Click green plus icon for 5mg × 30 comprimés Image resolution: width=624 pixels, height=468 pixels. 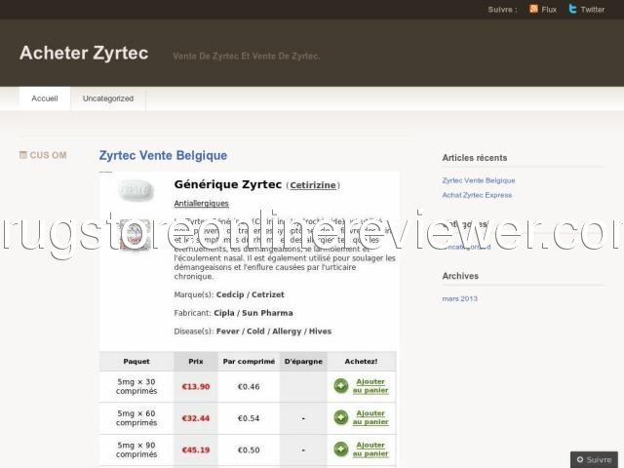[340, 386]
